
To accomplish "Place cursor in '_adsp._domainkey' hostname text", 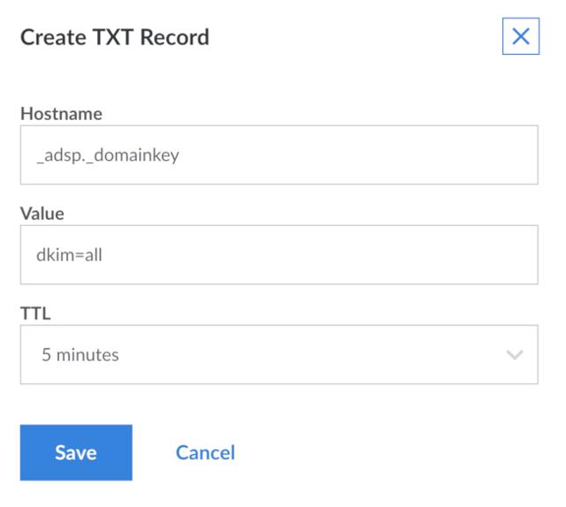I will (x=108, y=155).
